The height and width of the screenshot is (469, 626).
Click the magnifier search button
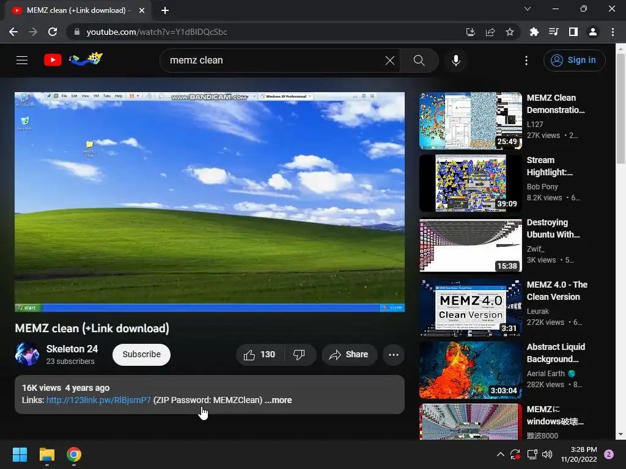(x=419, y=60)
